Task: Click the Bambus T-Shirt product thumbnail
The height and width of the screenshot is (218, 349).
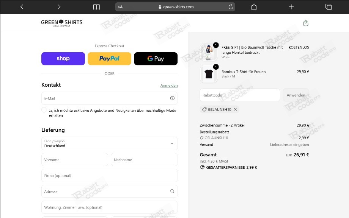Action: pyautogui.click(x=209, y=74)
